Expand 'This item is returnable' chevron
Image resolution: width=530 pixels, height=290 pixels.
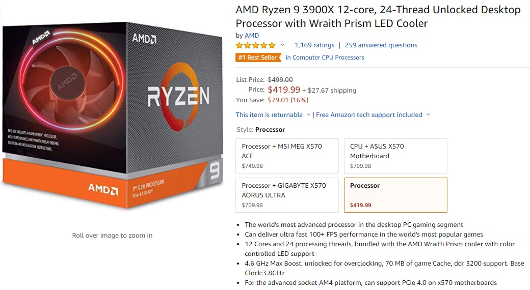(x=308, y=115)
